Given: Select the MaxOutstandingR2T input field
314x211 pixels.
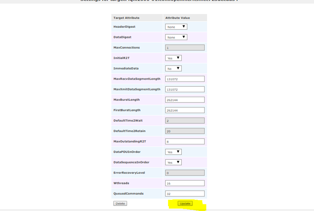Looking at the screenshot, I should click(x=185, y=141).
